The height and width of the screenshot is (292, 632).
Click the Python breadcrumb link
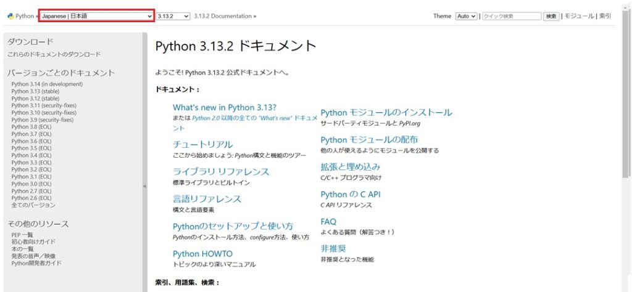(25, 16)
